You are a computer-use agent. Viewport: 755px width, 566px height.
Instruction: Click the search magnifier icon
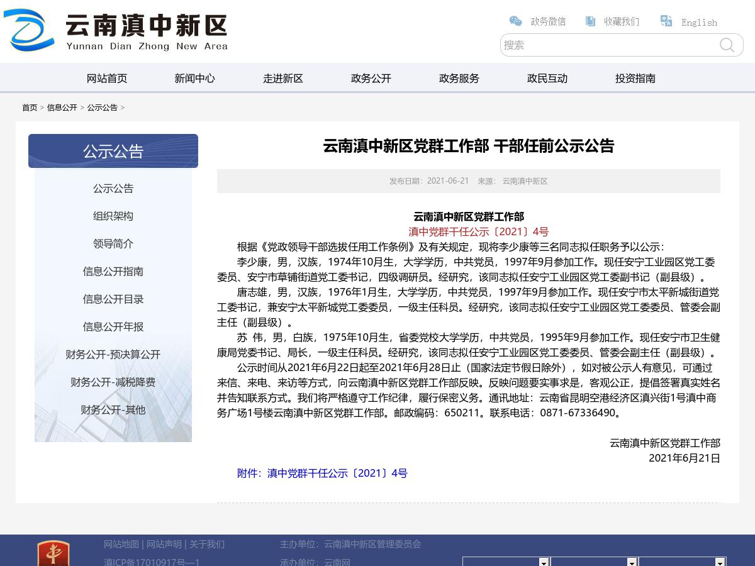tap(727, 45)
